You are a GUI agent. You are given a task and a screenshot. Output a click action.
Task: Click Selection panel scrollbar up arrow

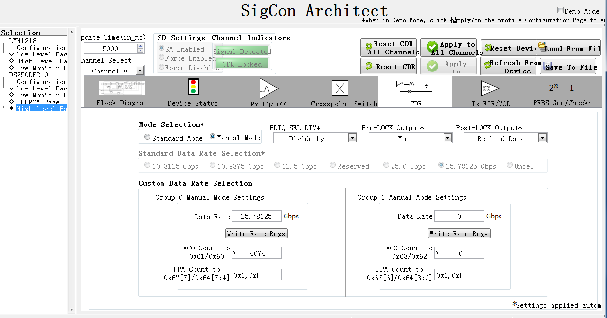[72, 32]
